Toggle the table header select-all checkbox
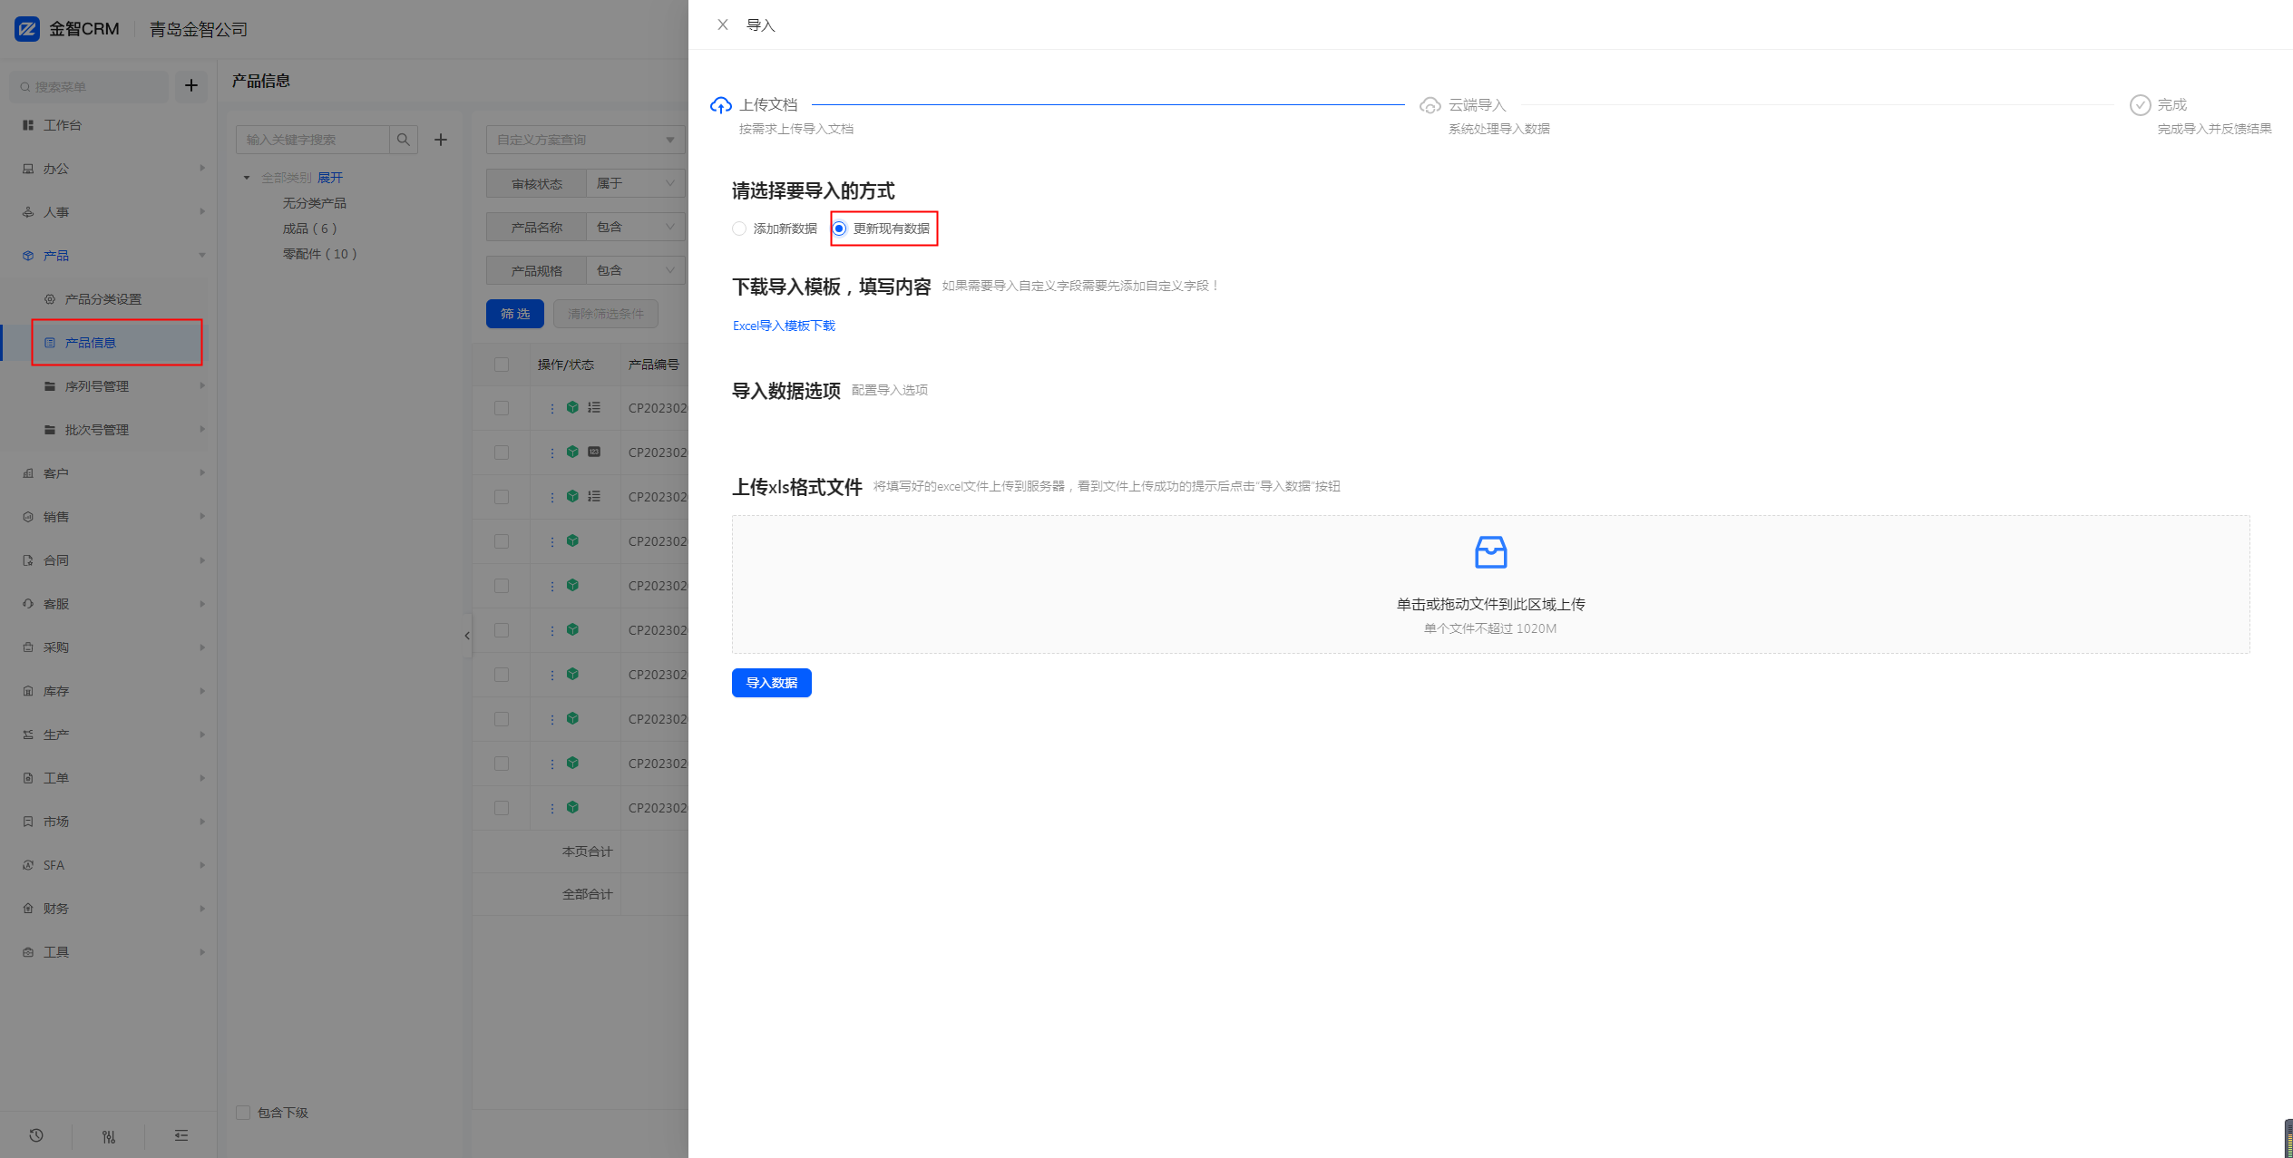Image resolution: width=2293 pixels, height=1158 pixels. (502, 365)
